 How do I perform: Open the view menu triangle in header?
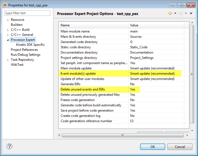click(x=191, y=13)
